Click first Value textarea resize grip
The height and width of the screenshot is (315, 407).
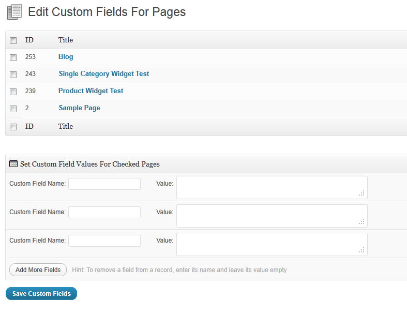click(x=362, y=193)
